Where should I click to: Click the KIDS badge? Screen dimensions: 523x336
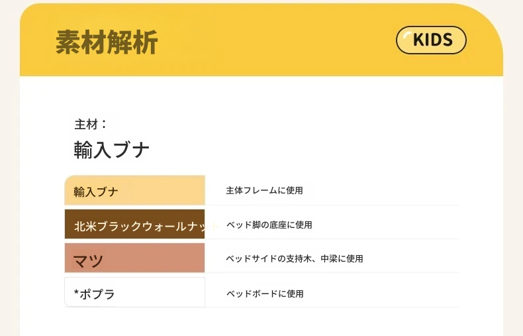[432, 40]
